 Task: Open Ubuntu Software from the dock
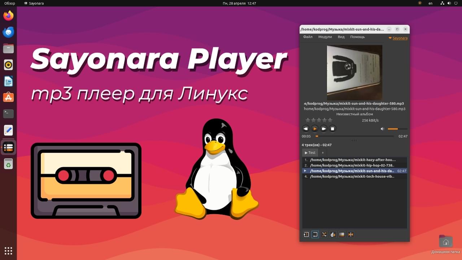tap(8, 97)
